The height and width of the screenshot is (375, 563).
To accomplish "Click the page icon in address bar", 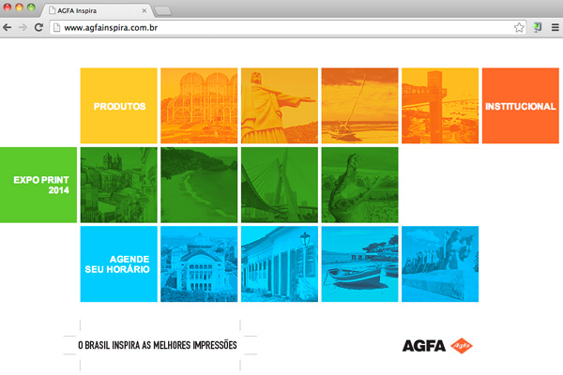I will 56,27.
